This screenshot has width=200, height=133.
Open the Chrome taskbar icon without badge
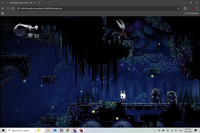click(68, 130)
